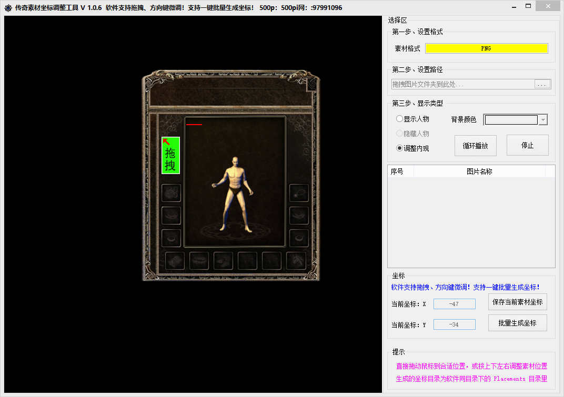Open folder browse '...' button

pyautogui.click(x=542, y=85)
